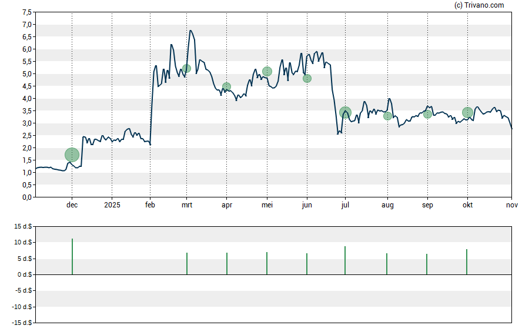
Task: Click the green marker on the jun line
Action: (307, 79)
